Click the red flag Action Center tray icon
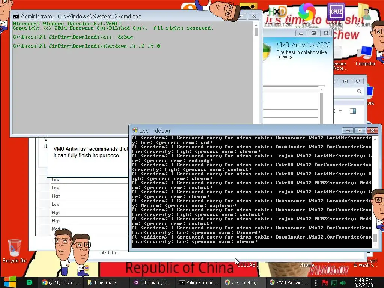 click(x=325, y=283)
